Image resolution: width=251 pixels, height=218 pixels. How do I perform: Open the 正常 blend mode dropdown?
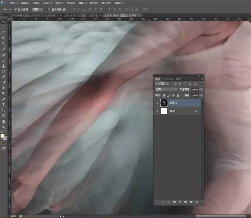point(166,90)
